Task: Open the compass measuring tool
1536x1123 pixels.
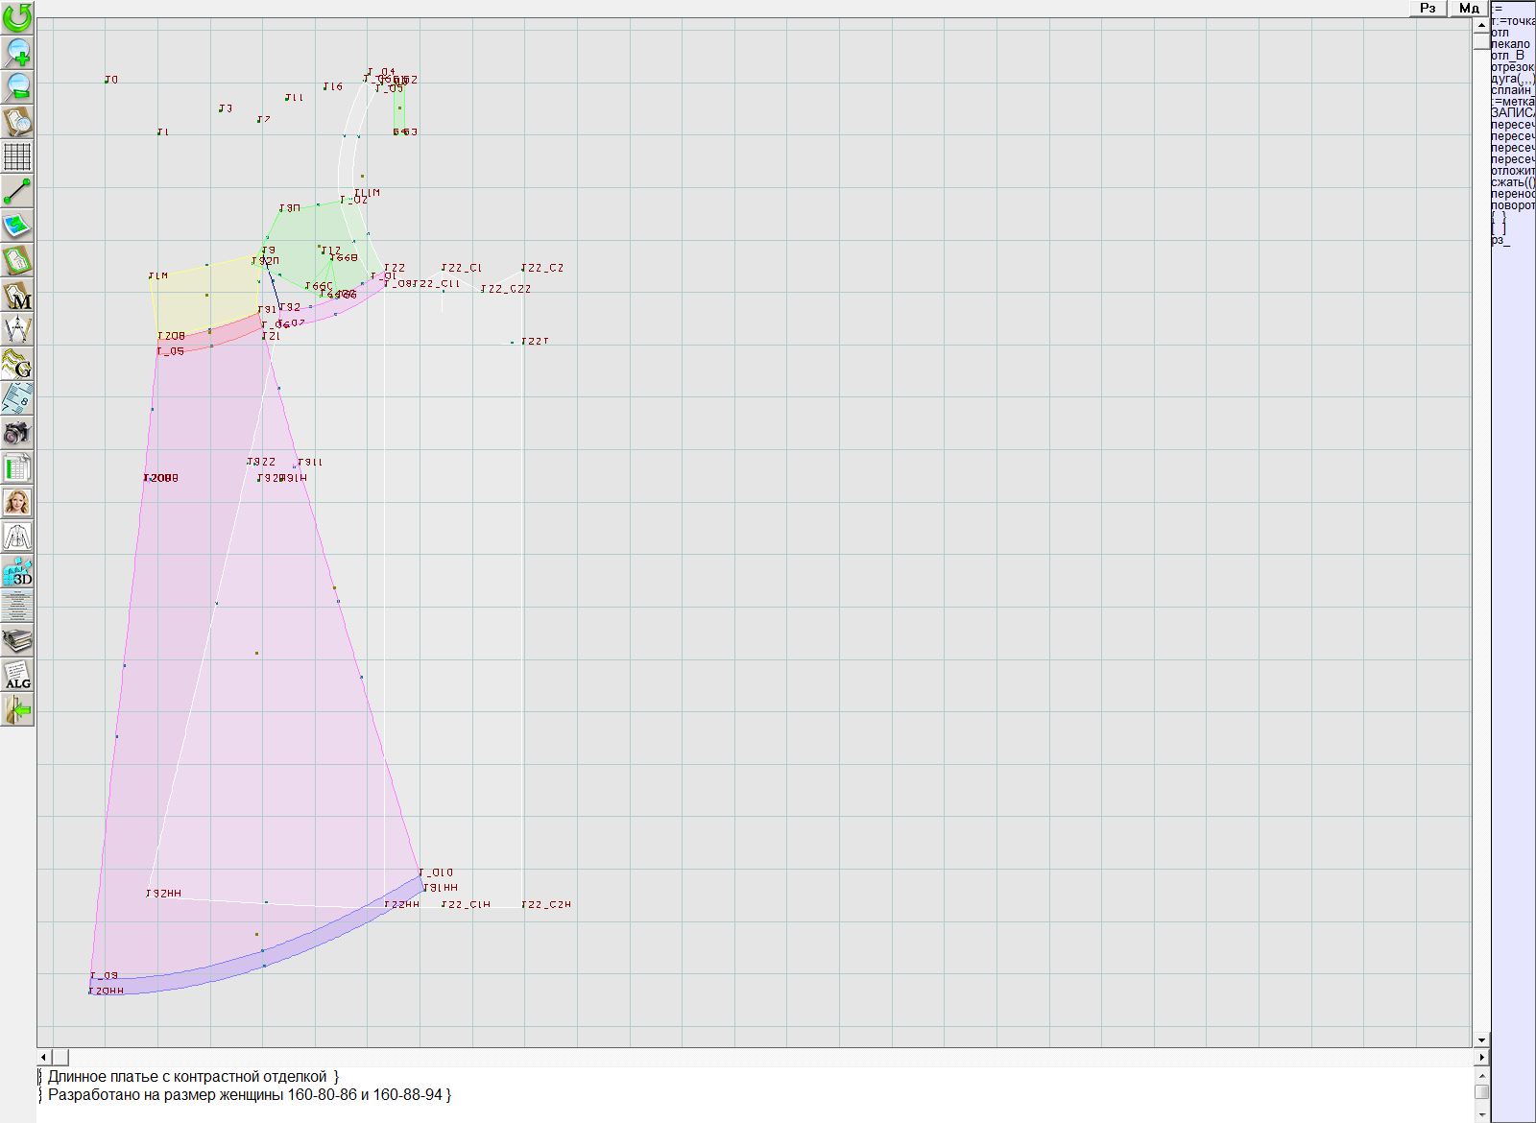Action: [17, 330]
